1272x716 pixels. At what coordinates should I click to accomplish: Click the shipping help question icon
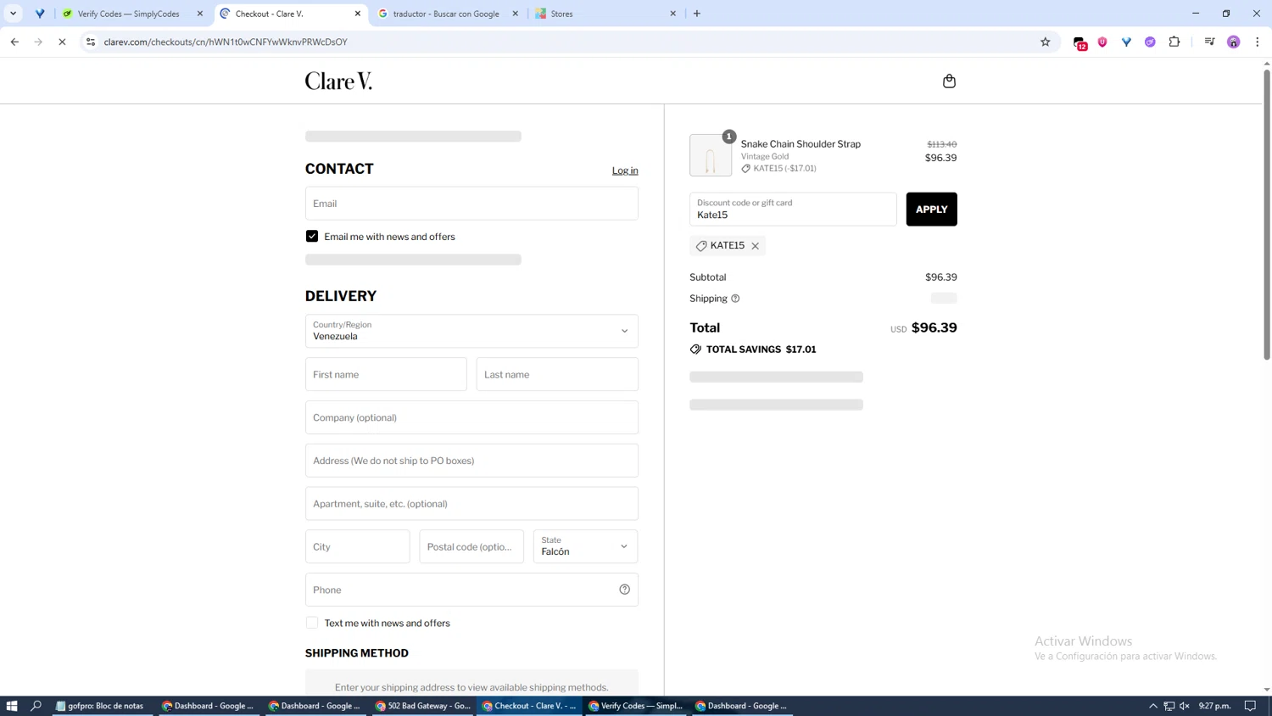coord(735,299)
